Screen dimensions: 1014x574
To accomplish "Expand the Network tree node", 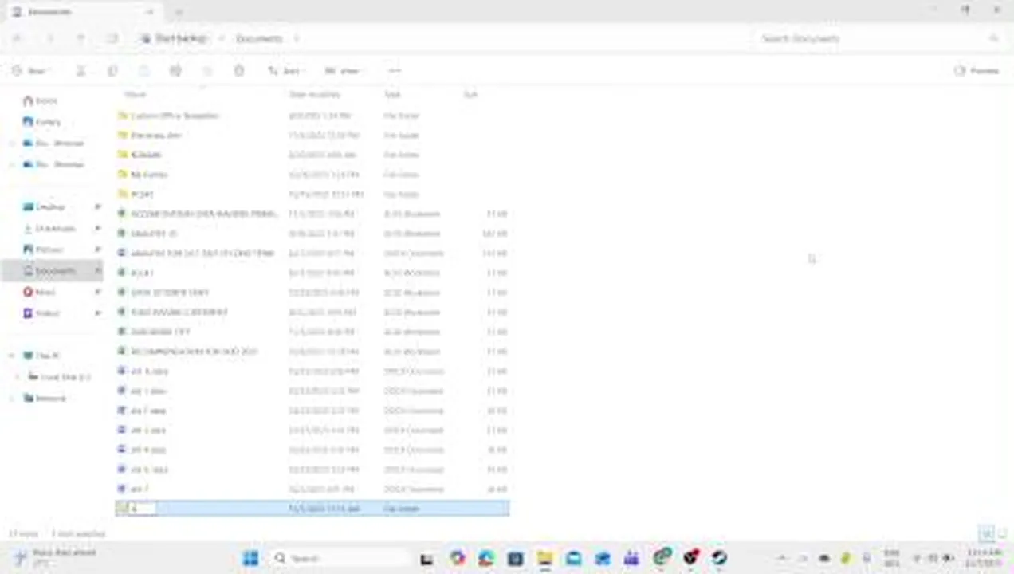I will [12, 398].
